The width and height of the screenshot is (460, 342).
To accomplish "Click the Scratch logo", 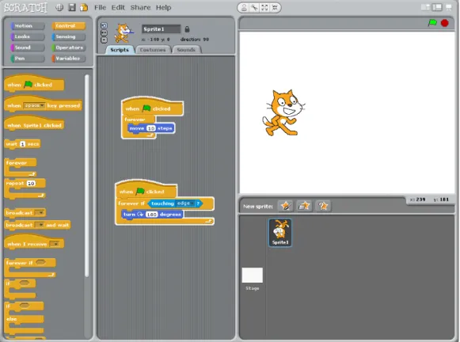I will point(25,8).
